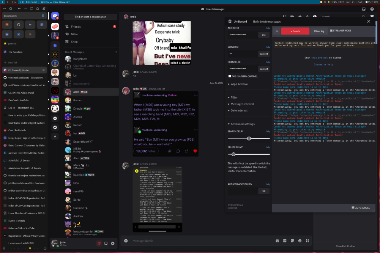Image resolution: width=380 pixels, height=253 pixels.
Task: Click the Search Delay slider handle
Action: pyautogui.click(x=249, y=138)
